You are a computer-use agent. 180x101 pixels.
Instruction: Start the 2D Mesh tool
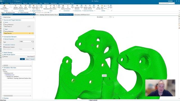tap(51, 7)
